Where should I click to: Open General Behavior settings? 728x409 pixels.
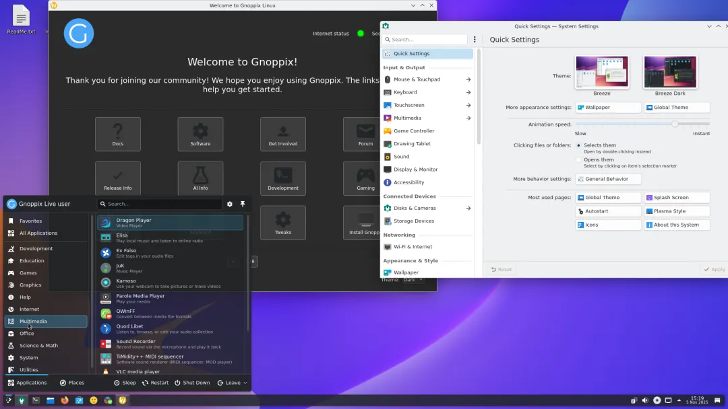click(608, 179)
